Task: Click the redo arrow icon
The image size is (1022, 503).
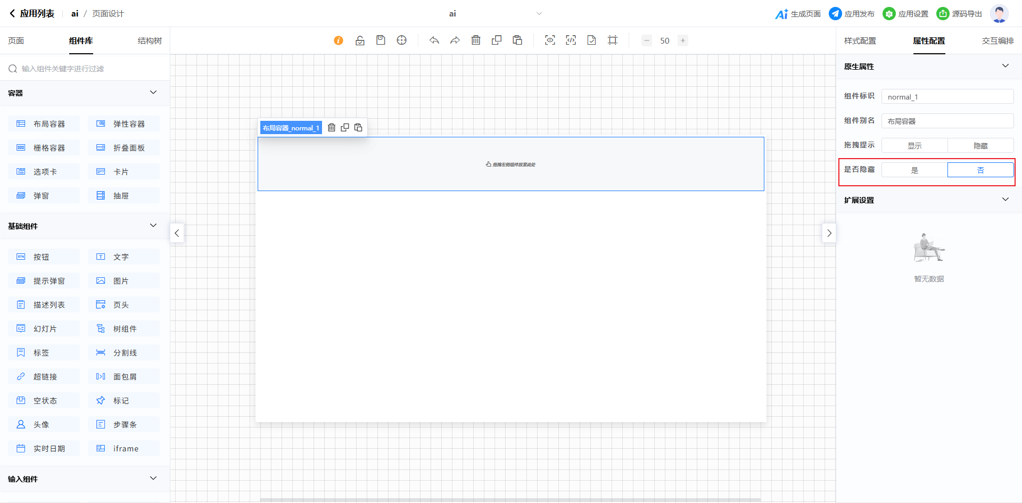Action: click(455, 40)
